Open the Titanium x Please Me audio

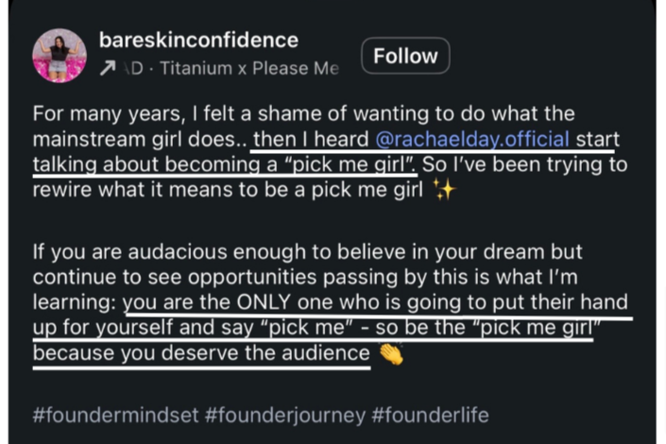(x=249, y=68)
